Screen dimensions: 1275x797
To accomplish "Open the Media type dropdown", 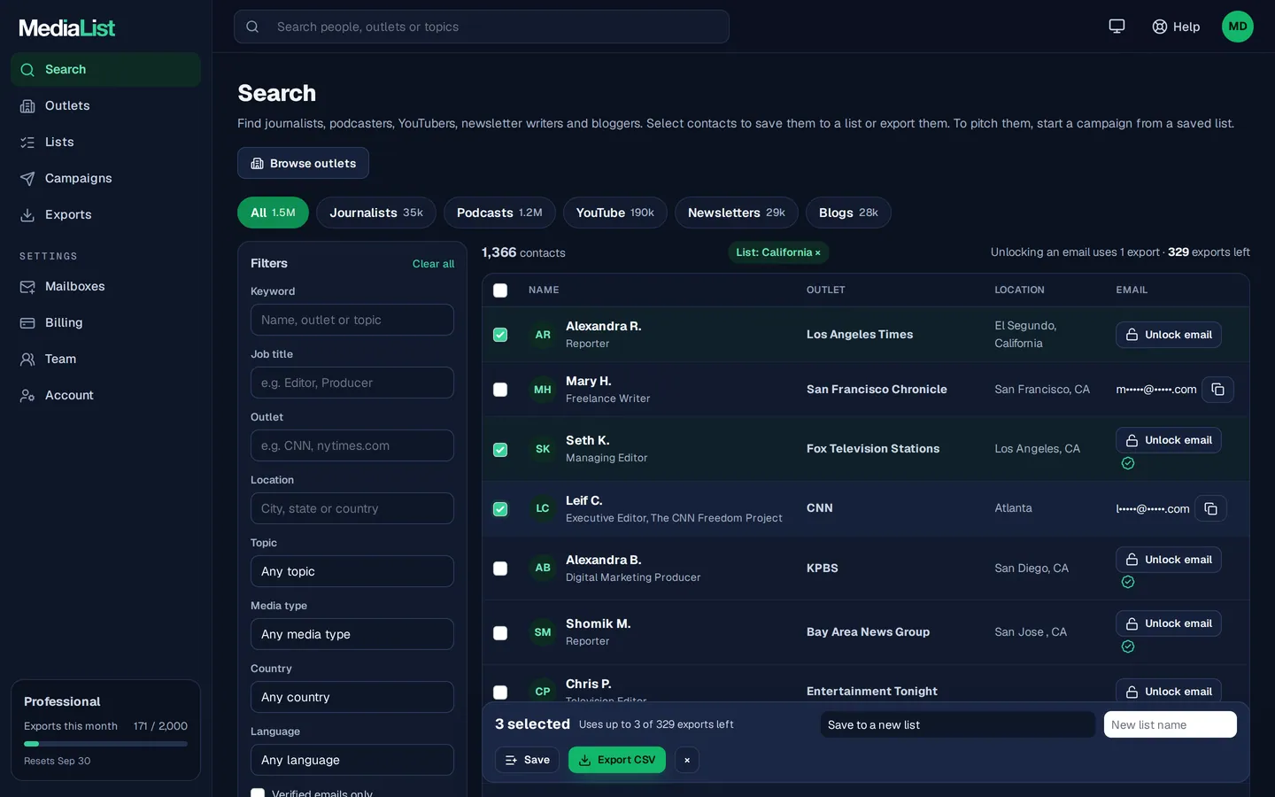I will (352, 634).
